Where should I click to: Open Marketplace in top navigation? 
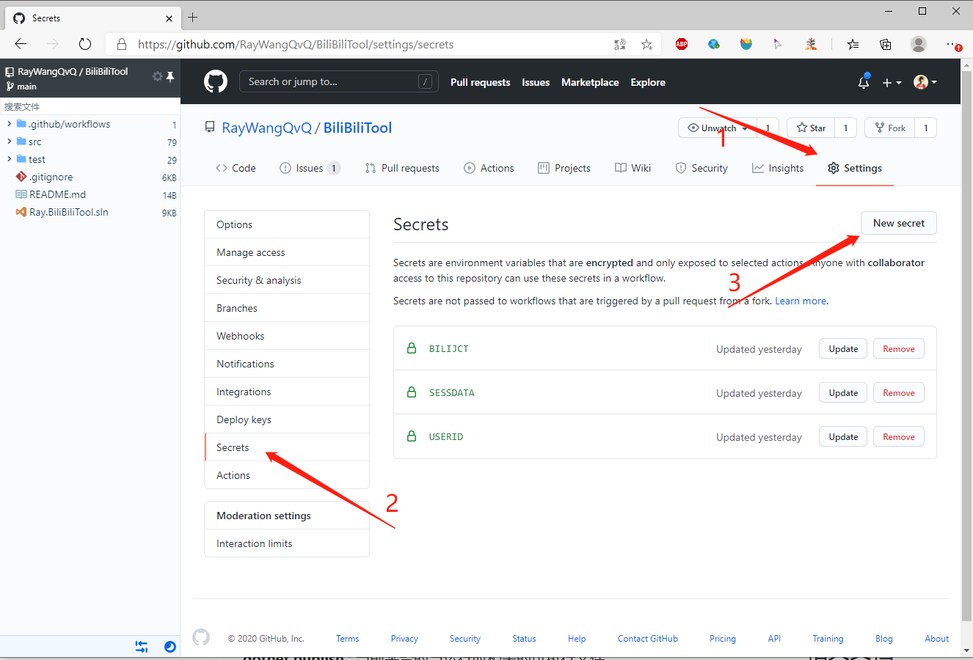590,82
